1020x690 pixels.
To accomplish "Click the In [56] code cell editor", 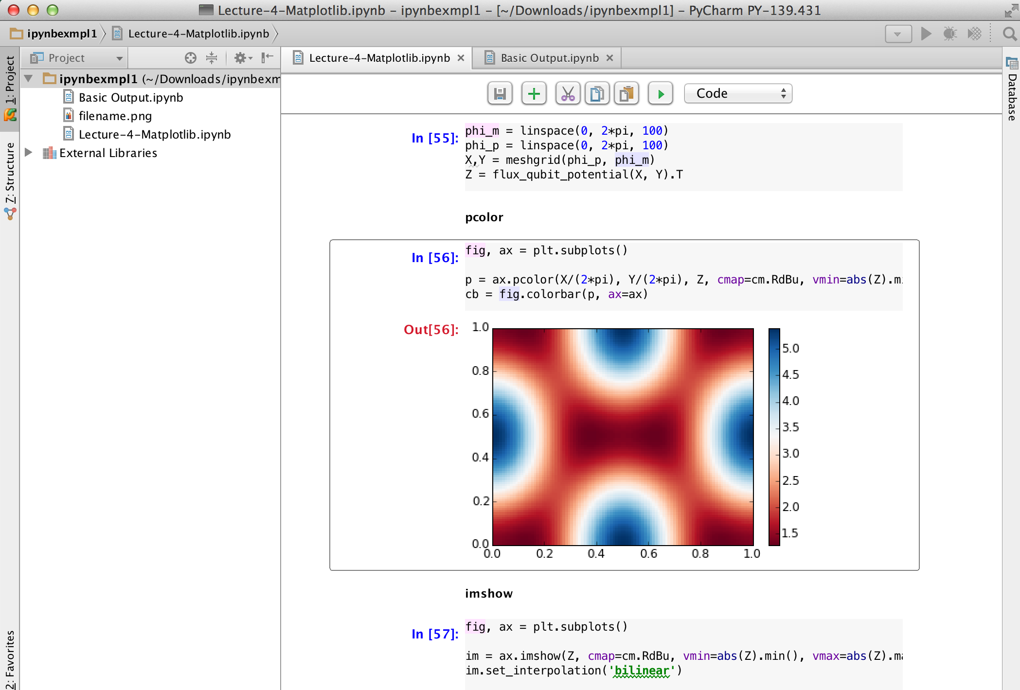I will pos(683,276).
